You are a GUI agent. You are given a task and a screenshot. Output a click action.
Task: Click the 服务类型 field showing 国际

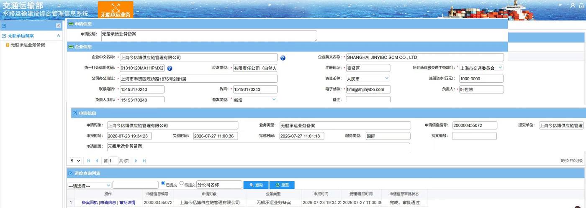click(x=388, y=136)
